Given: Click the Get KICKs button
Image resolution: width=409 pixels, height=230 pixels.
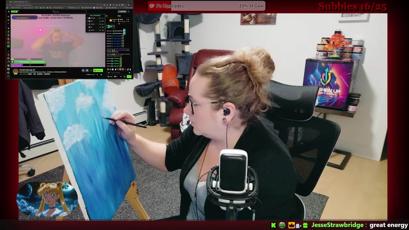Looking at the screenshot, I should pyautogui.click(x=123, y=11).
